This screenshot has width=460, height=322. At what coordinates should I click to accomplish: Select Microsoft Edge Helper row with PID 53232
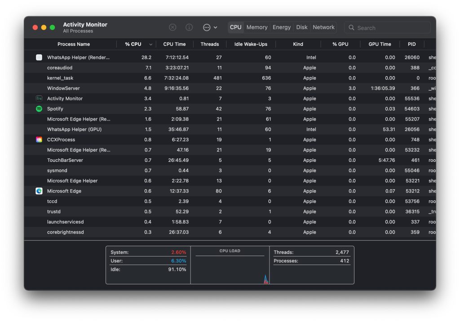coord(230,150)
